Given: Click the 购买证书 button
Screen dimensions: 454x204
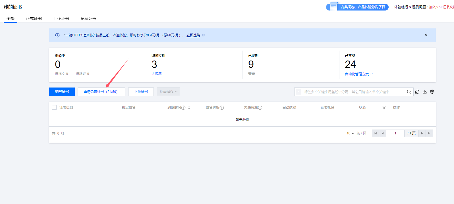Looking at the screenshot, I should pyautogui.click(x=62, y=92).
